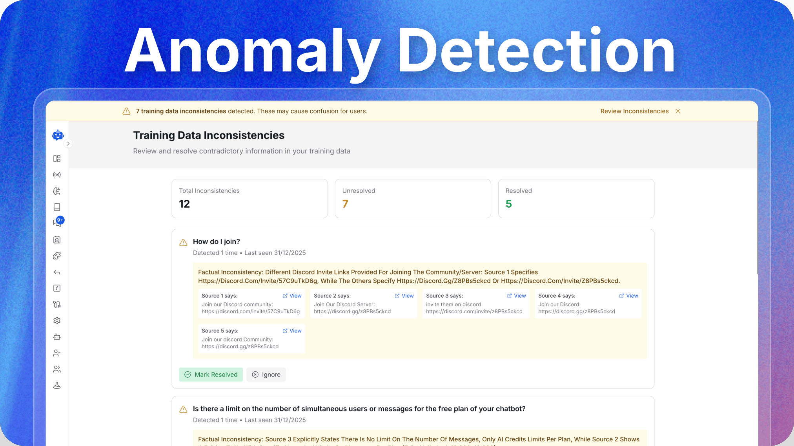This screenshot has height=446, width=794.
Task: Ignore the 'How do I join?' inconsistency
Action: click(266, 375)
